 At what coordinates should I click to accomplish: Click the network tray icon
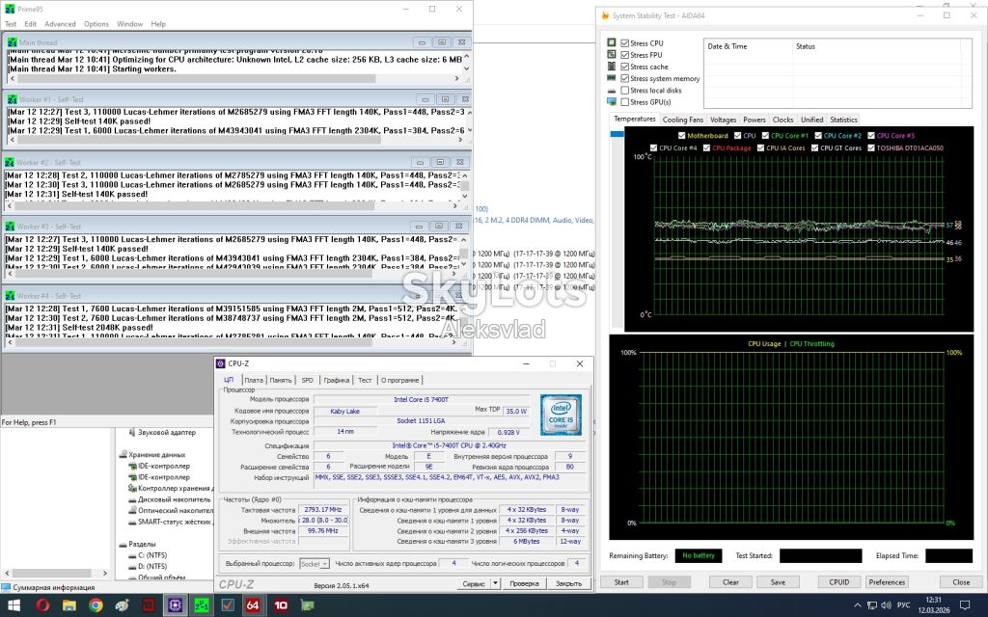872,605
